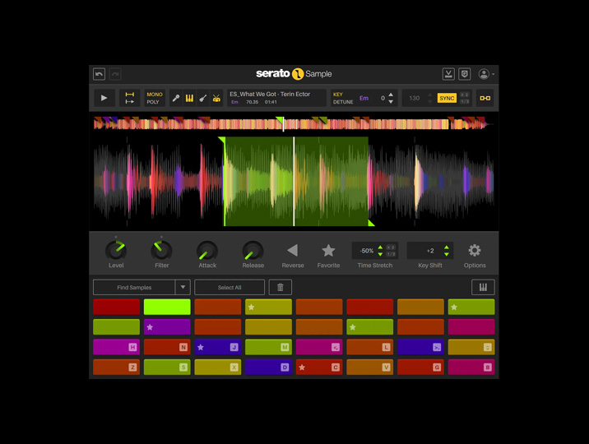Toggle the yellow SYNC button

pos(447,98)
